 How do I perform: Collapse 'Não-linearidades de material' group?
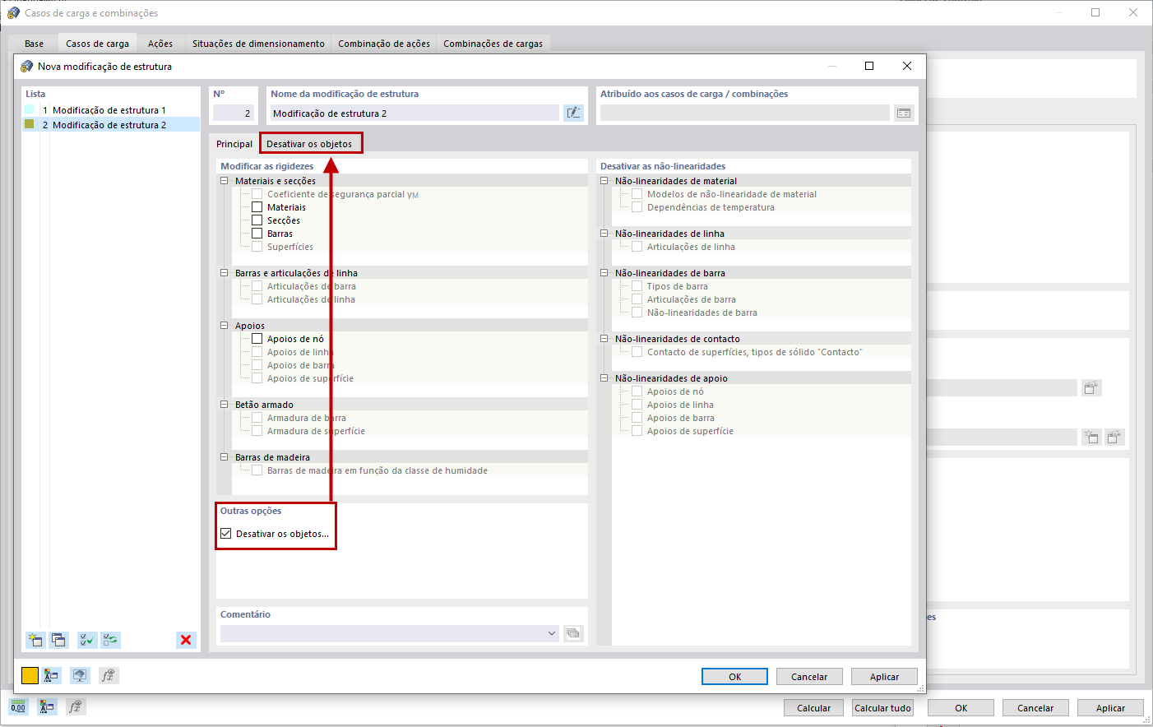[x=604, y=181]
